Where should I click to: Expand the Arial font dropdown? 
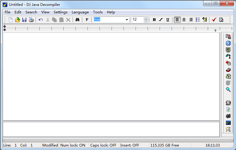point(127,20)
